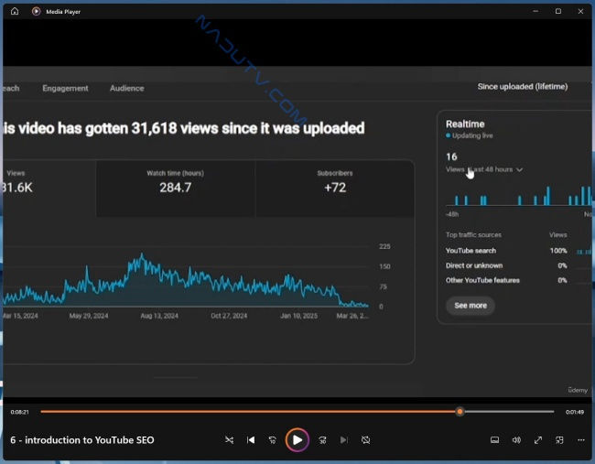Click the Media Player app logo icon
The image size is (595, 464).
click(36, 11)
